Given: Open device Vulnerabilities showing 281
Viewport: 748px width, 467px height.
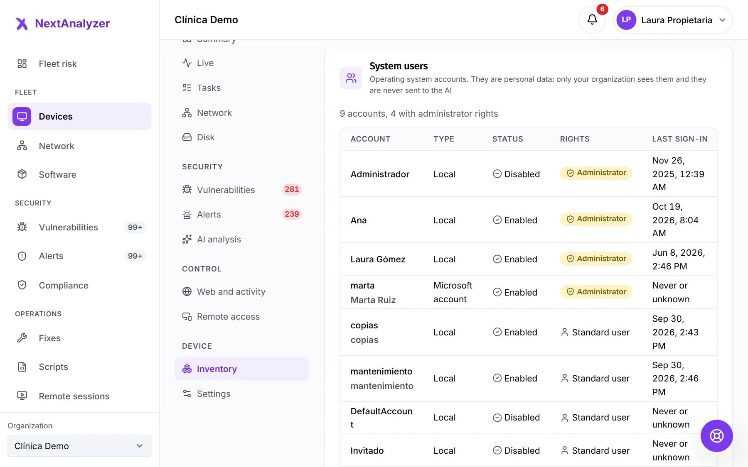Looking at the screenshot, I should tap(241, 190).
